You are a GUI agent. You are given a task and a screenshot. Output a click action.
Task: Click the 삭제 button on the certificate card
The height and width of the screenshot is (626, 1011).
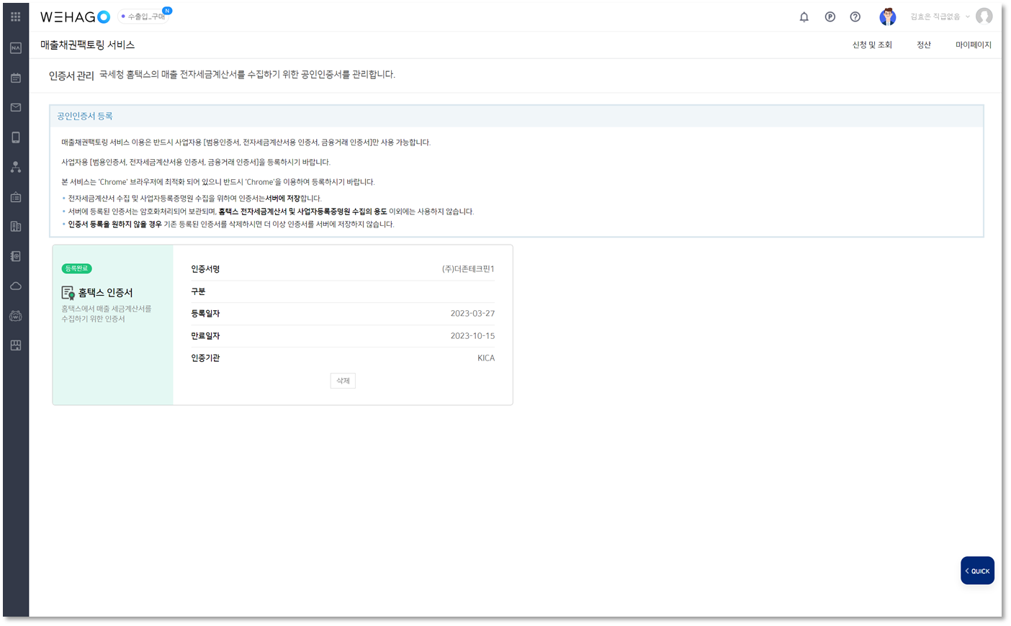(342, 380)
